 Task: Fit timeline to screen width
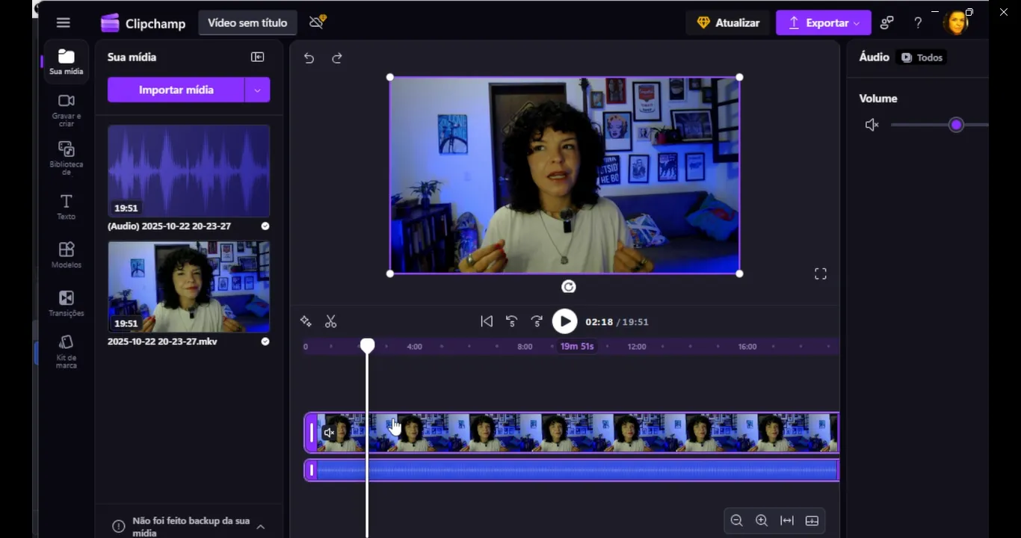pyautogui.click(x=787, y=521)
